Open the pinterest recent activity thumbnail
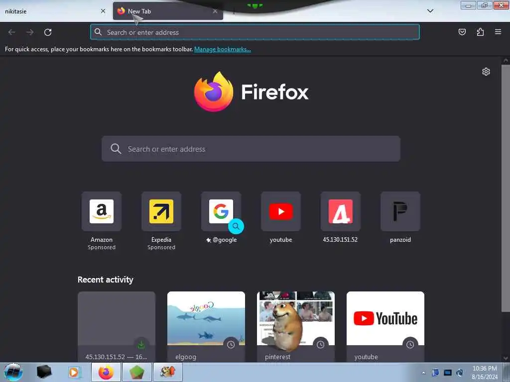This screenshot has width=510, height=382. click(x=296, y=318)
